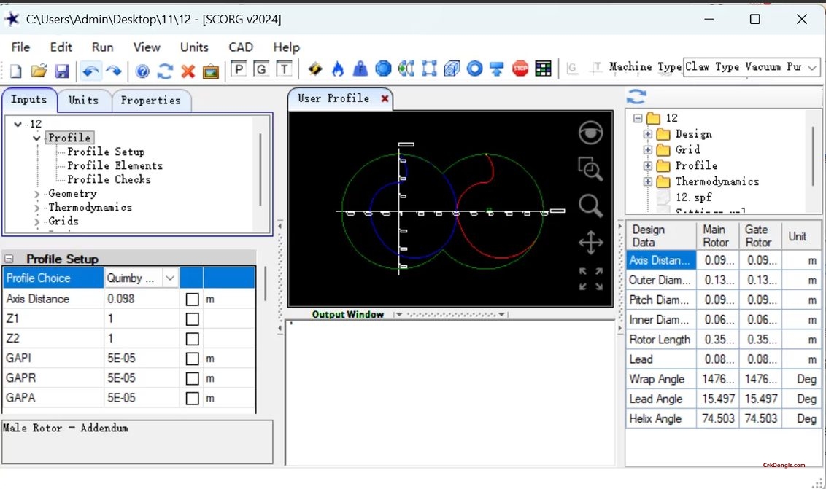Redo the last action
The height and width of the screenshot is (489, 826).
(x=114, y=70)
